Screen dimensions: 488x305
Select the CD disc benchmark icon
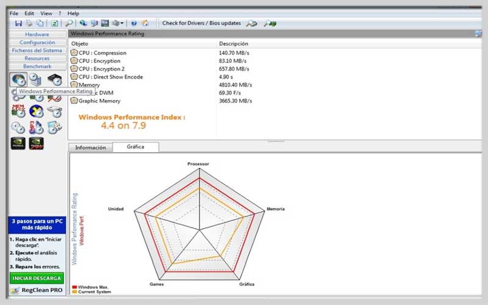point(18,127)
